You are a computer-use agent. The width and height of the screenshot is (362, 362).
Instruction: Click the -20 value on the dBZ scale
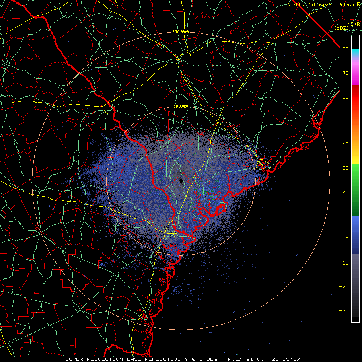(x=344, y=286)
